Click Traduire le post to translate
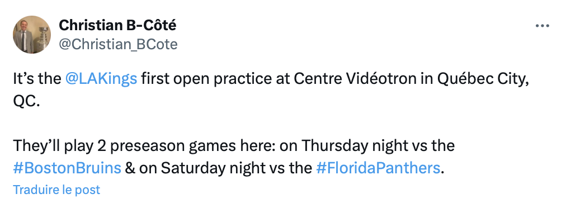Image resolution: width=566 pixels, height=208 pixels. [x=56, y=190]
